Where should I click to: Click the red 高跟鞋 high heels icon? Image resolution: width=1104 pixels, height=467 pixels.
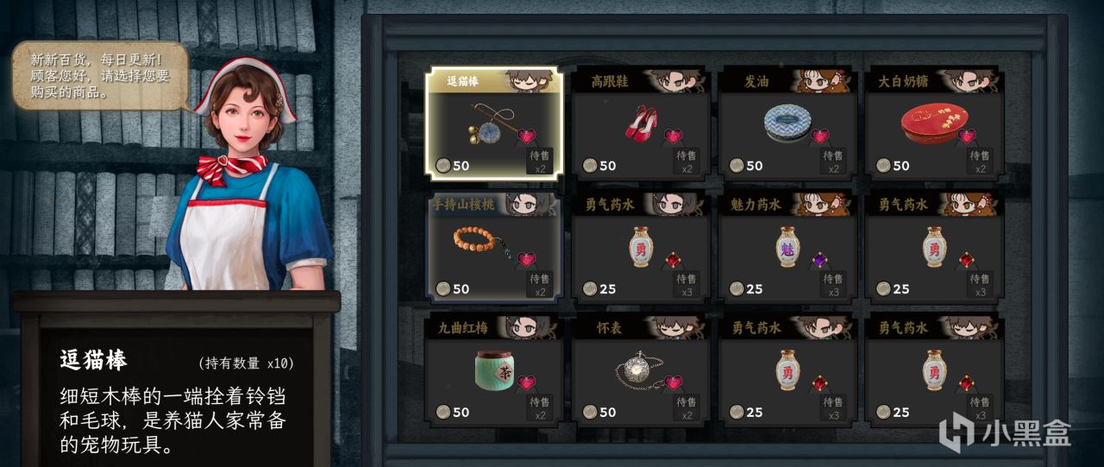(x=641, y=122)
